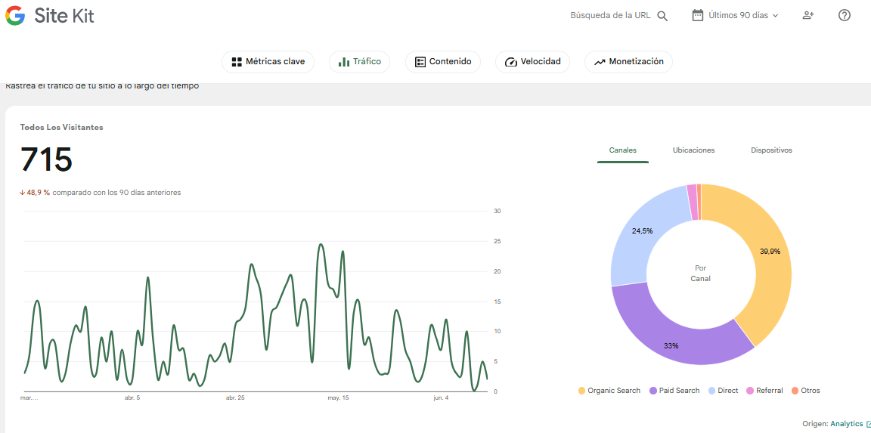Click the calendar icon in header
871x433 pixels.
tap(698, 15)
